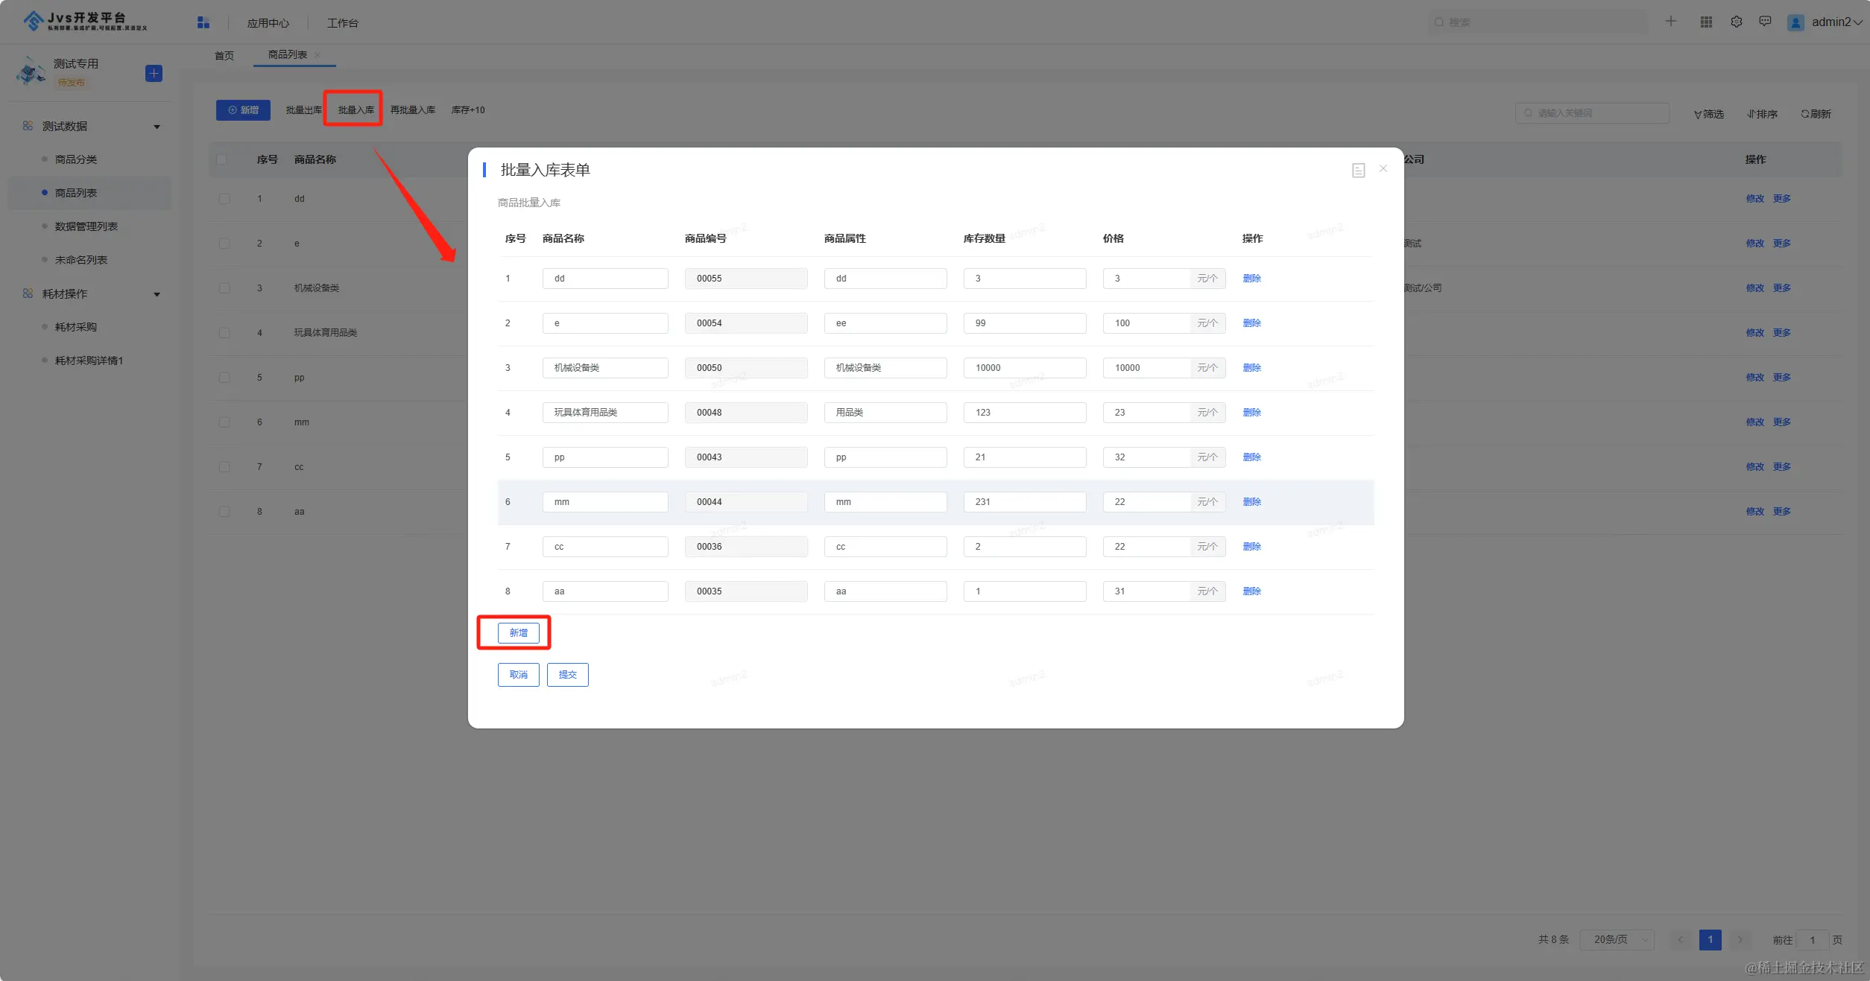1870x981 pixels.
Task: Collapse the 测试数据 menu group
Action: 157,127
